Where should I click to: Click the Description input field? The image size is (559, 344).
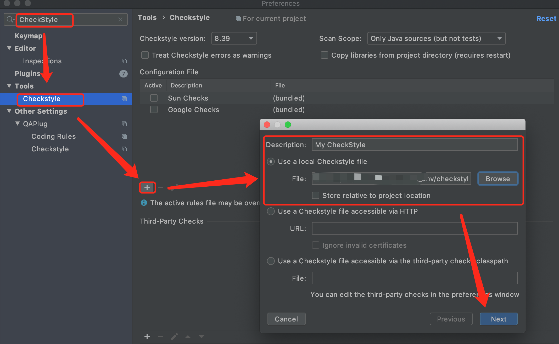click(415, 145)
